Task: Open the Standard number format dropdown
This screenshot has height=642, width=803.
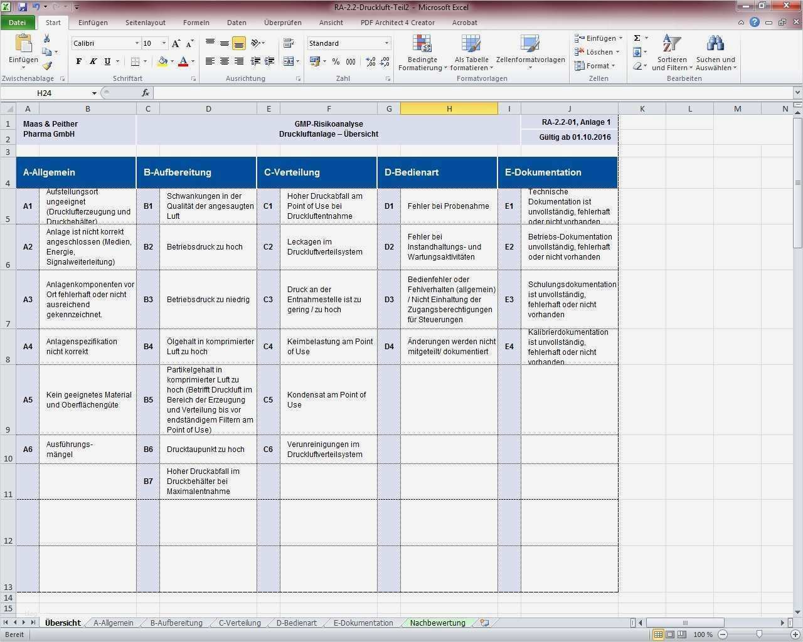Action: (386, 43)
